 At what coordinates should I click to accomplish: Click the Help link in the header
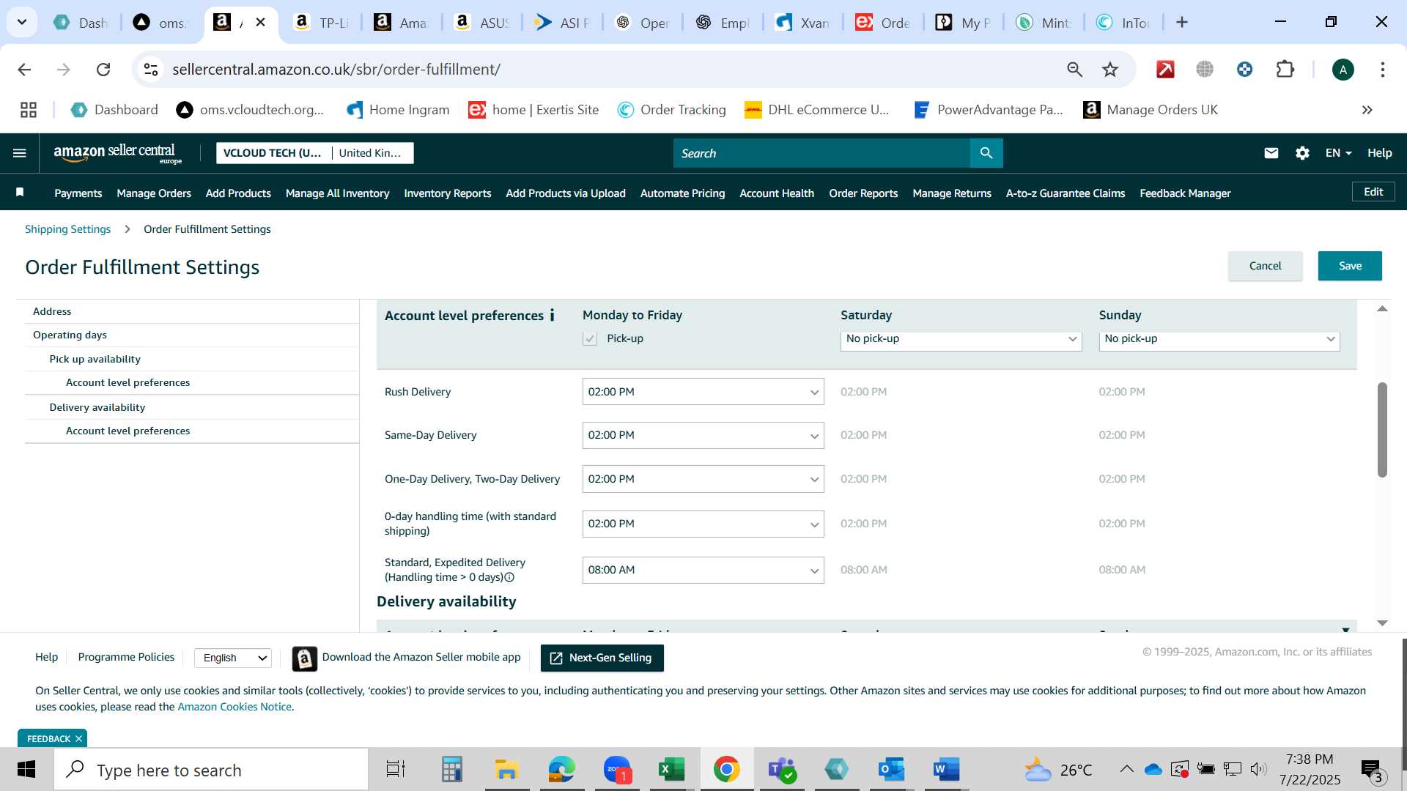tap(1379, 153)
